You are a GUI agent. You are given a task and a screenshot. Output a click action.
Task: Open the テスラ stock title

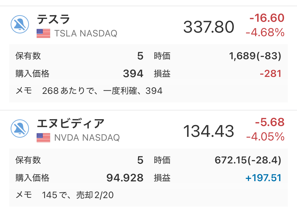[x=53, y=19]
